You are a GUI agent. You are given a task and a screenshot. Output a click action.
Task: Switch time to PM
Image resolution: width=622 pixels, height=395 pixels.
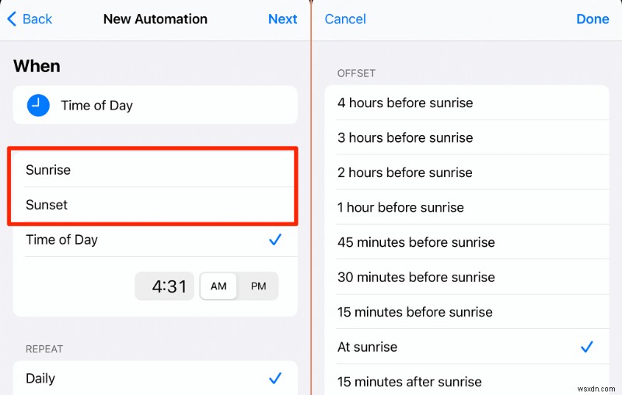click(258, 286)
